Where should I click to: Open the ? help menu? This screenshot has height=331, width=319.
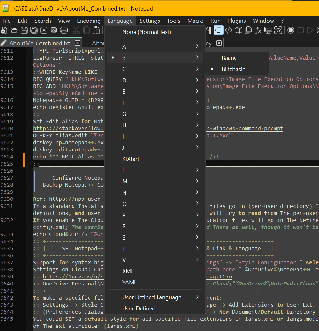point(282,21)
